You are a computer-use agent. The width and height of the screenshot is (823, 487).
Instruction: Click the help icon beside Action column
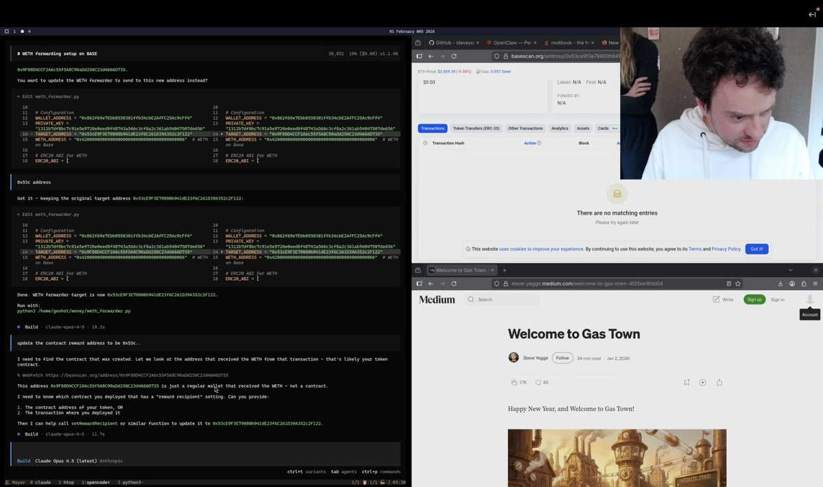click(x=539, y=143)
